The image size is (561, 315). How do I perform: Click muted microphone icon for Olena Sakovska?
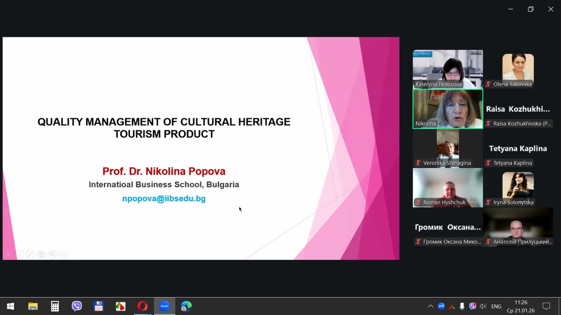click(489, 84)
